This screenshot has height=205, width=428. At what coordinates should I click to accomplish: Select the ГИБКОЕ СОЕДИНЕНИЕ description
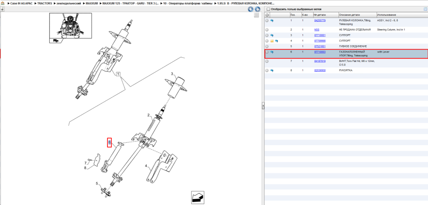(353, 47)
